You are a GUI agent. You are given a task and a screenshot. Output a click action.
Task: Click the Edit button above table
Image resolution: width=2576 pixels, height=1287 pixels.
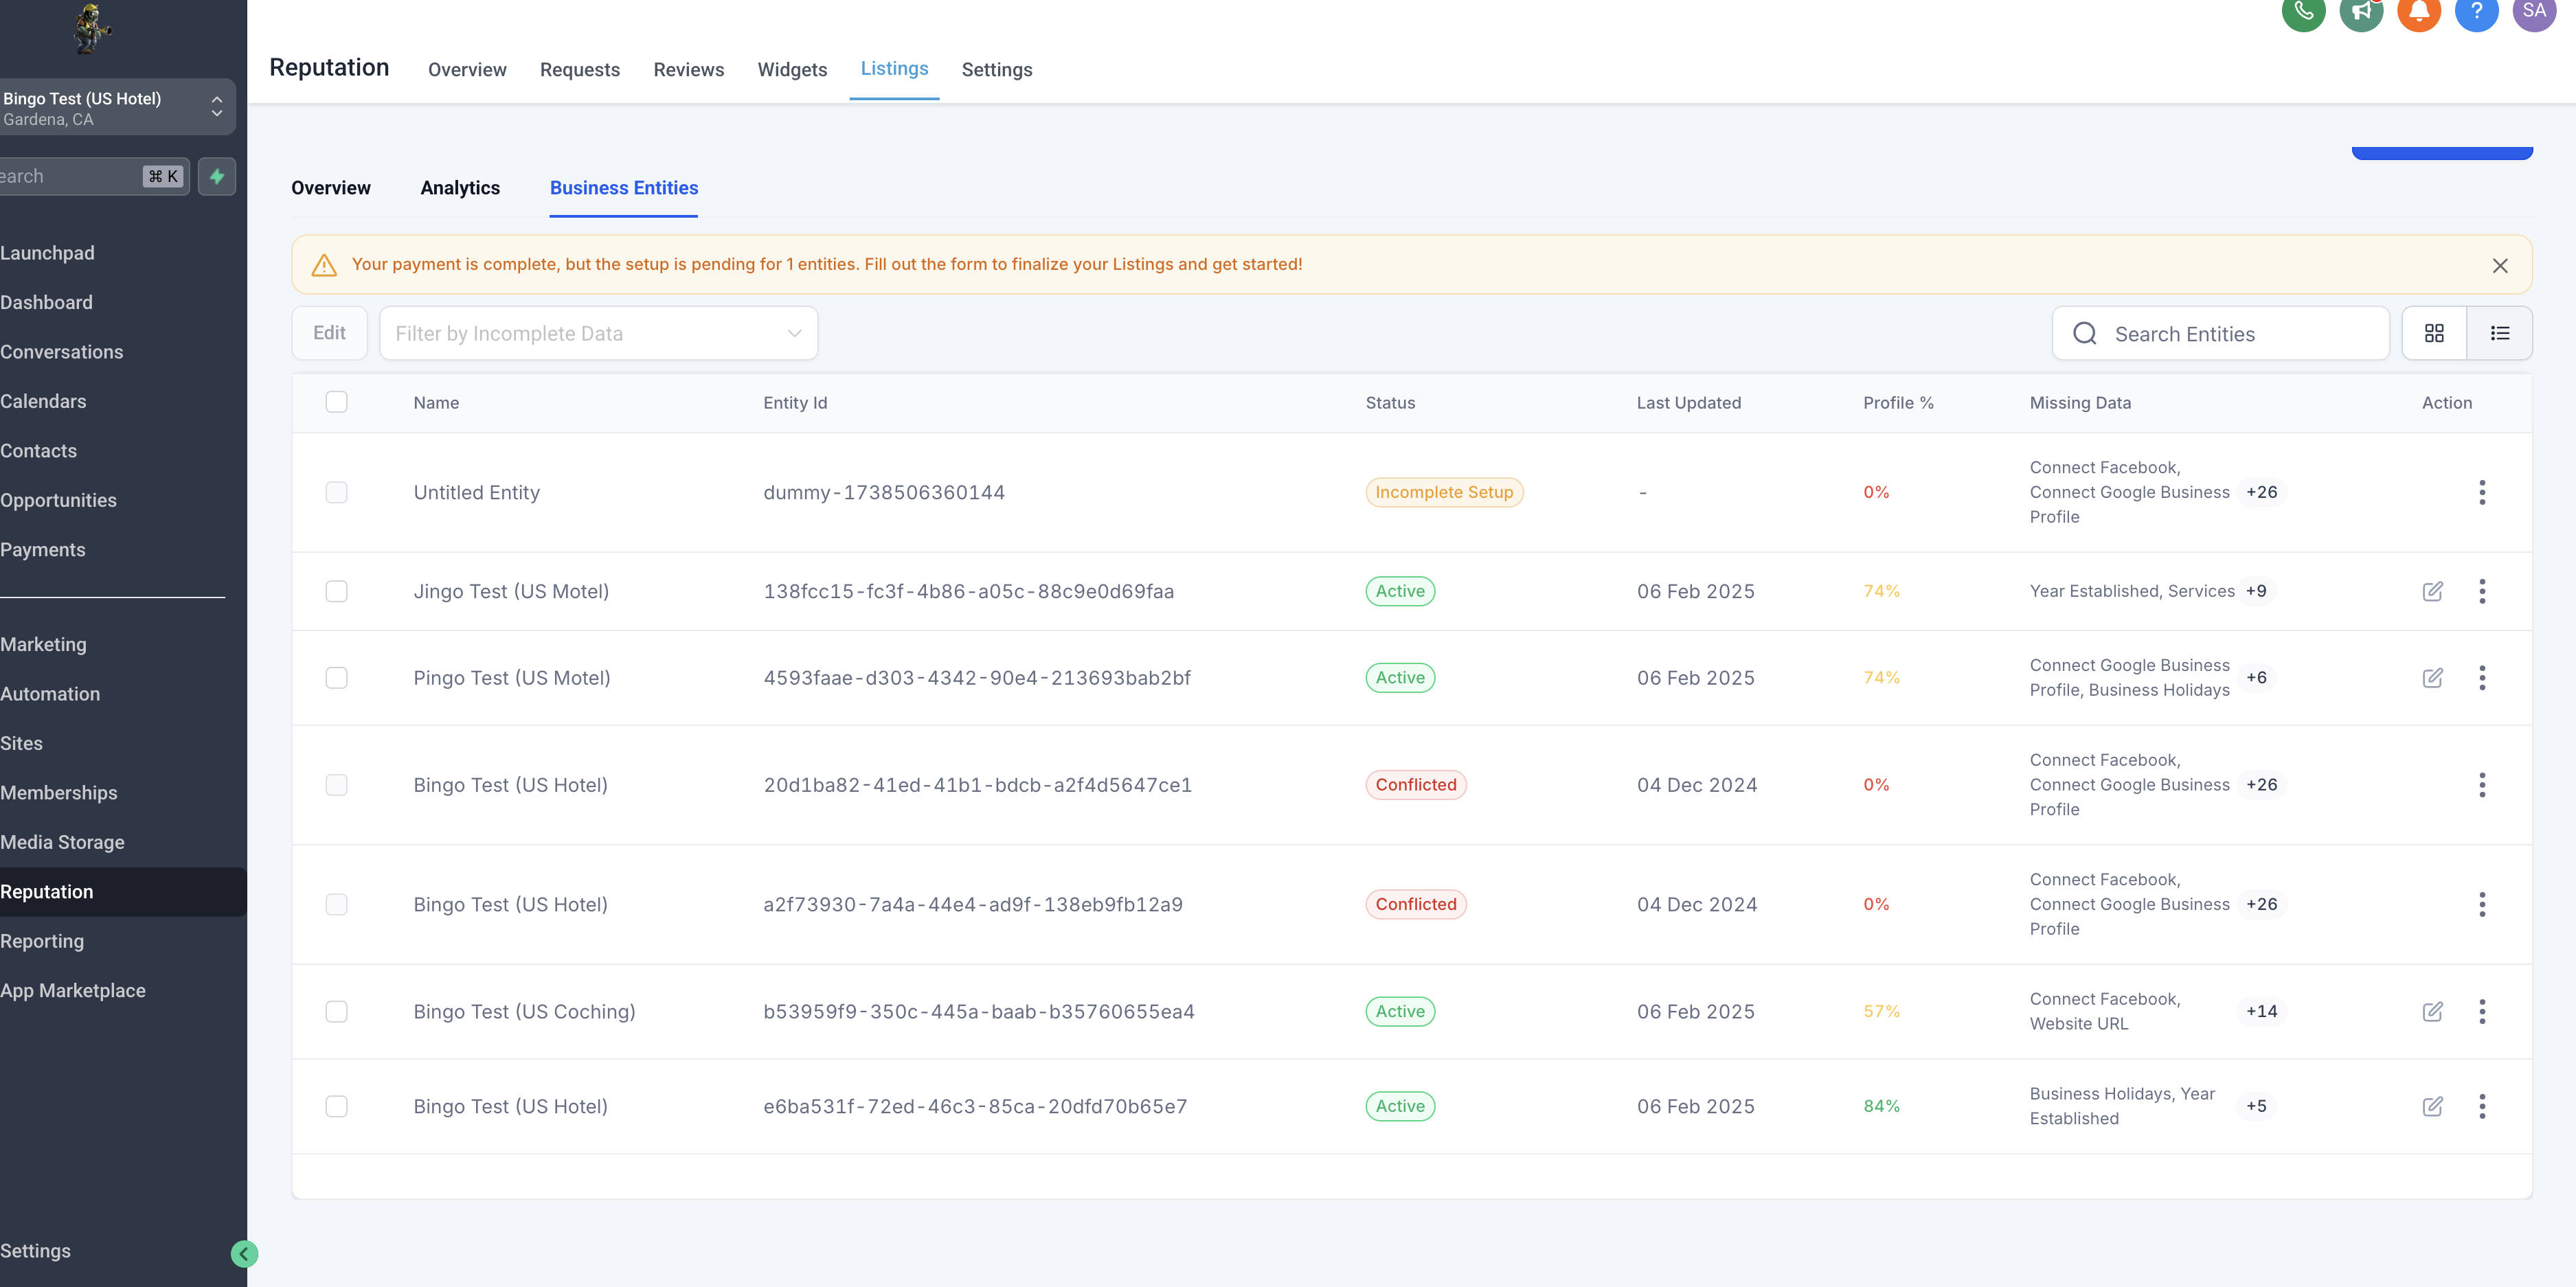pos(329,333)
